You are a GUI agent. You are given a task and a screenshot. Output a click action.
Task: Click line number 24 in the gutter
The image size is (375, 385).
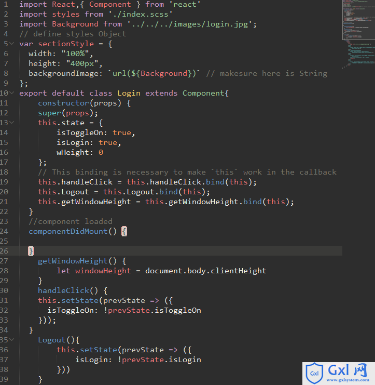[x=4, y=231]
